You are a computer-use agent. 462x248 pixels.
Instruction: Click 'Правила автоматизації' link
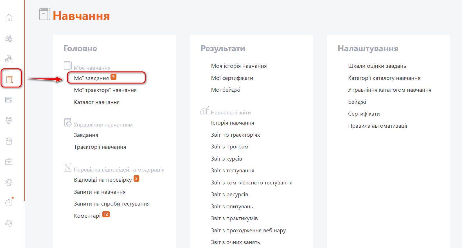pyautogui.click(x=378, y=126)
